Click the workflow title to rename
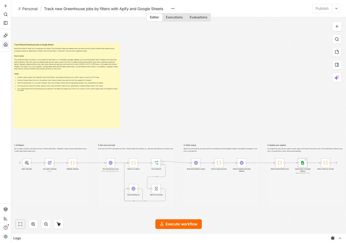 pos(103,9)
